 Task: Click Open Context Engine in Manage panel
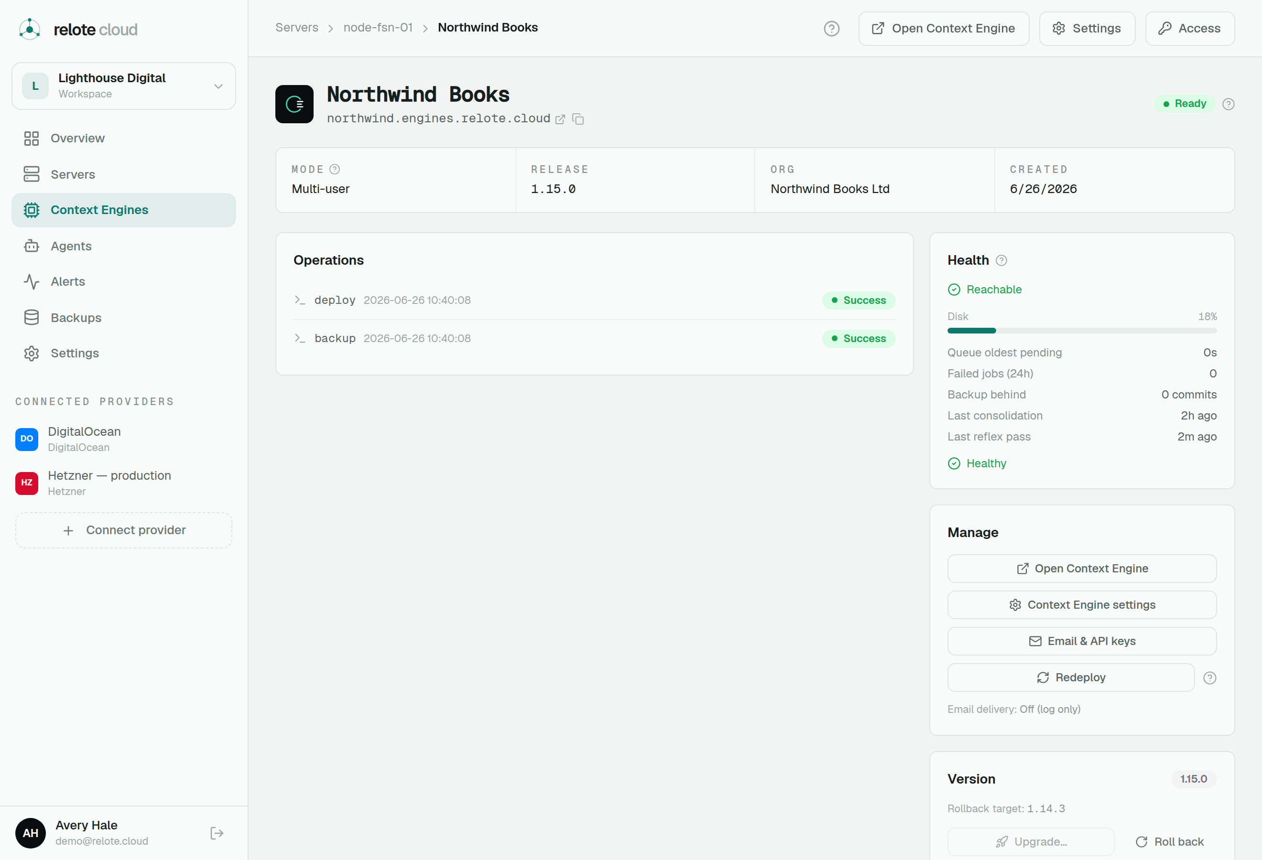tap(1082, 569)
